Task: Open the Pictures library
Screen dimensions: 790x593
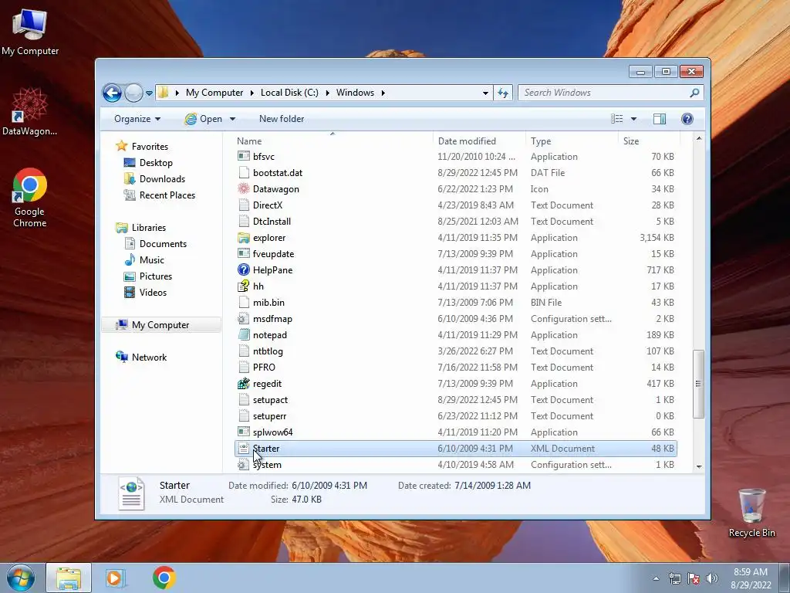Action: [x=156, y=276]
